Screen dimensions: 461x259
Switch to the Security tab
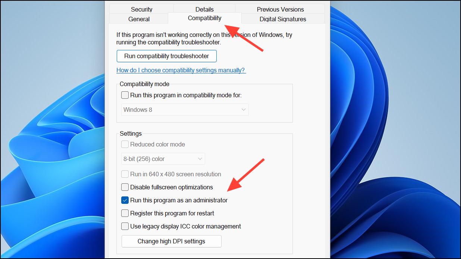pyautogui.click(x=141, y=9)
